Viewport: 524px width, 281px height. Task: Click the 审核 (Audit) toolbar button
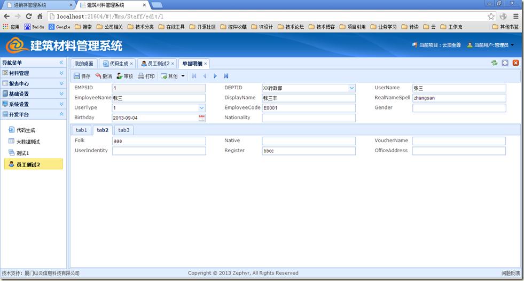coord(125,76)
